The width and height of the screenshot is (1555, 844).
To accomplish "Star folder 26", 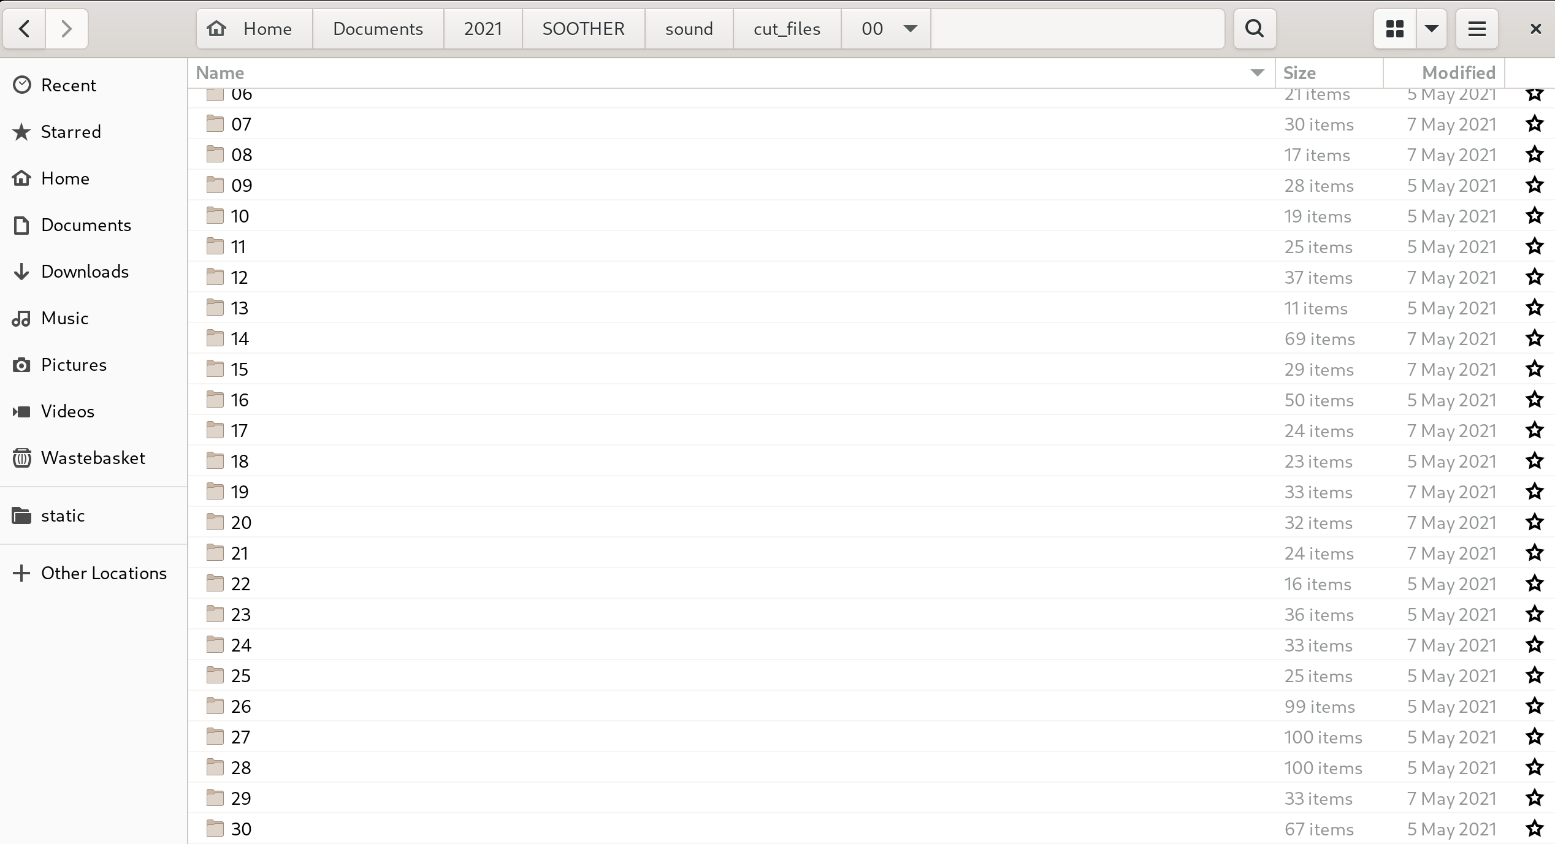I will point(1535,706).
